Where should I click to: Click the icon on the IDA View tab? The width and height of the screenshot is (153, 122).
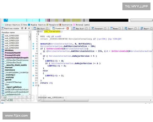tap(35, 29)
